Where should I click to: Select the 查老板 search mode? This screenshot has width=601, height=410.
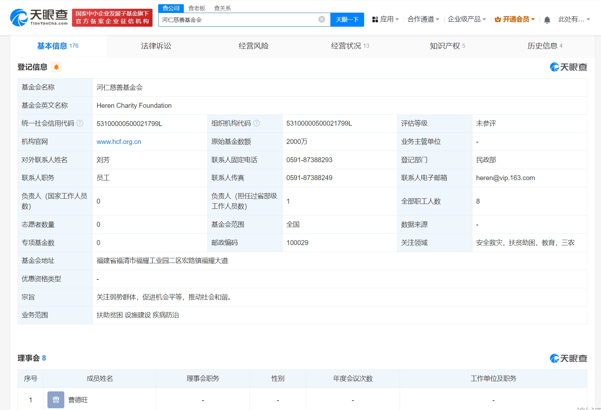197,8
